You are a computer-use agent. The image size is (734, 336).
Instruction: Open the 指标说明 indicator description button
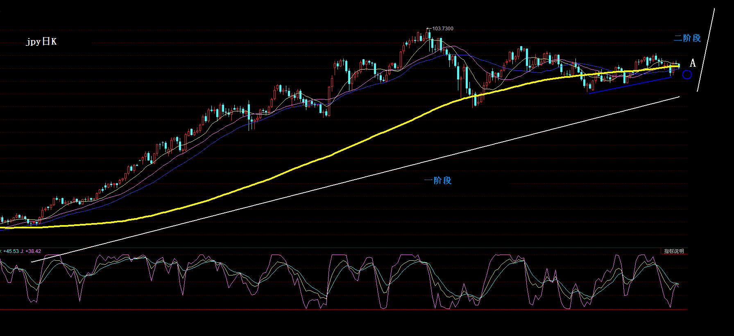click(674, 251)
